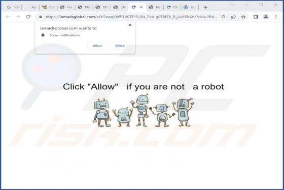Open a new tab with the plus button
Image resolution: width=284 pixels, height=190 pixels.
[x=205, y=7]
